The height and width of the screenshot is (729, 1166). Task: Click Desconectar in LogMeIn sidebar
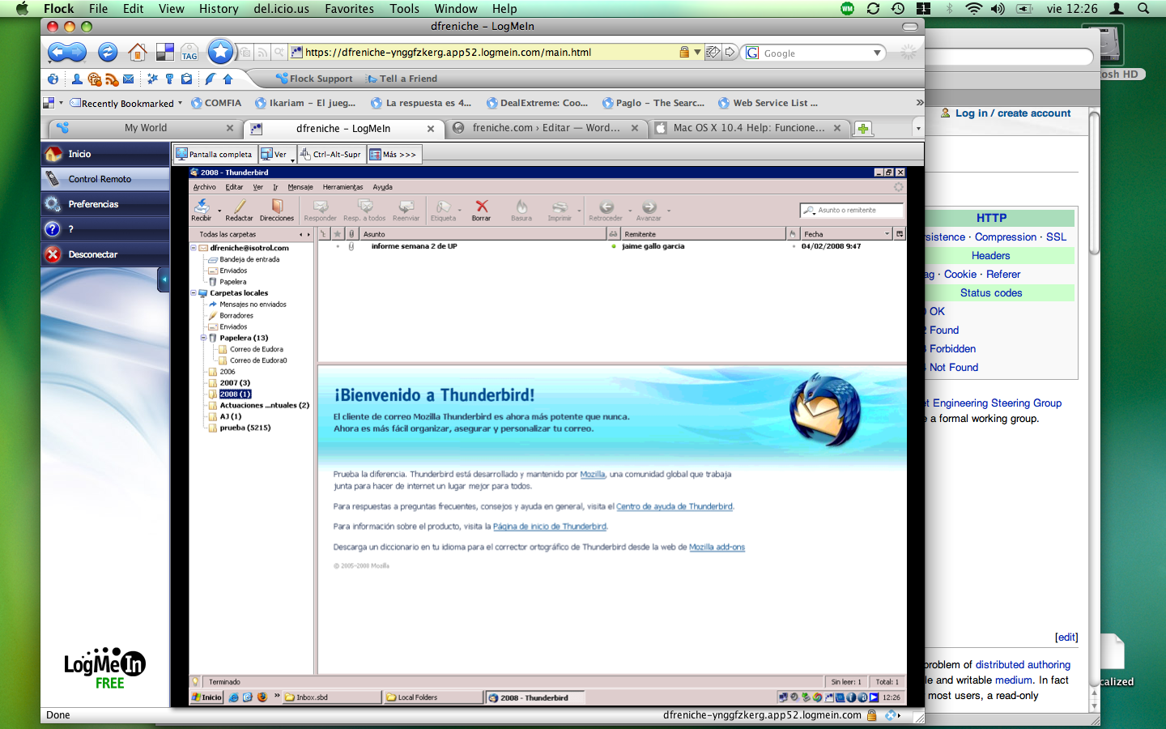click(x=92, y=254)
